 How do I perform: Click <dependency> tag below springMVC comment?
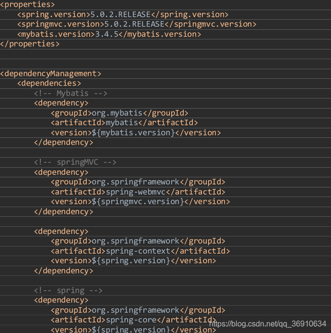pyautogui.click(x=61, y=172)
